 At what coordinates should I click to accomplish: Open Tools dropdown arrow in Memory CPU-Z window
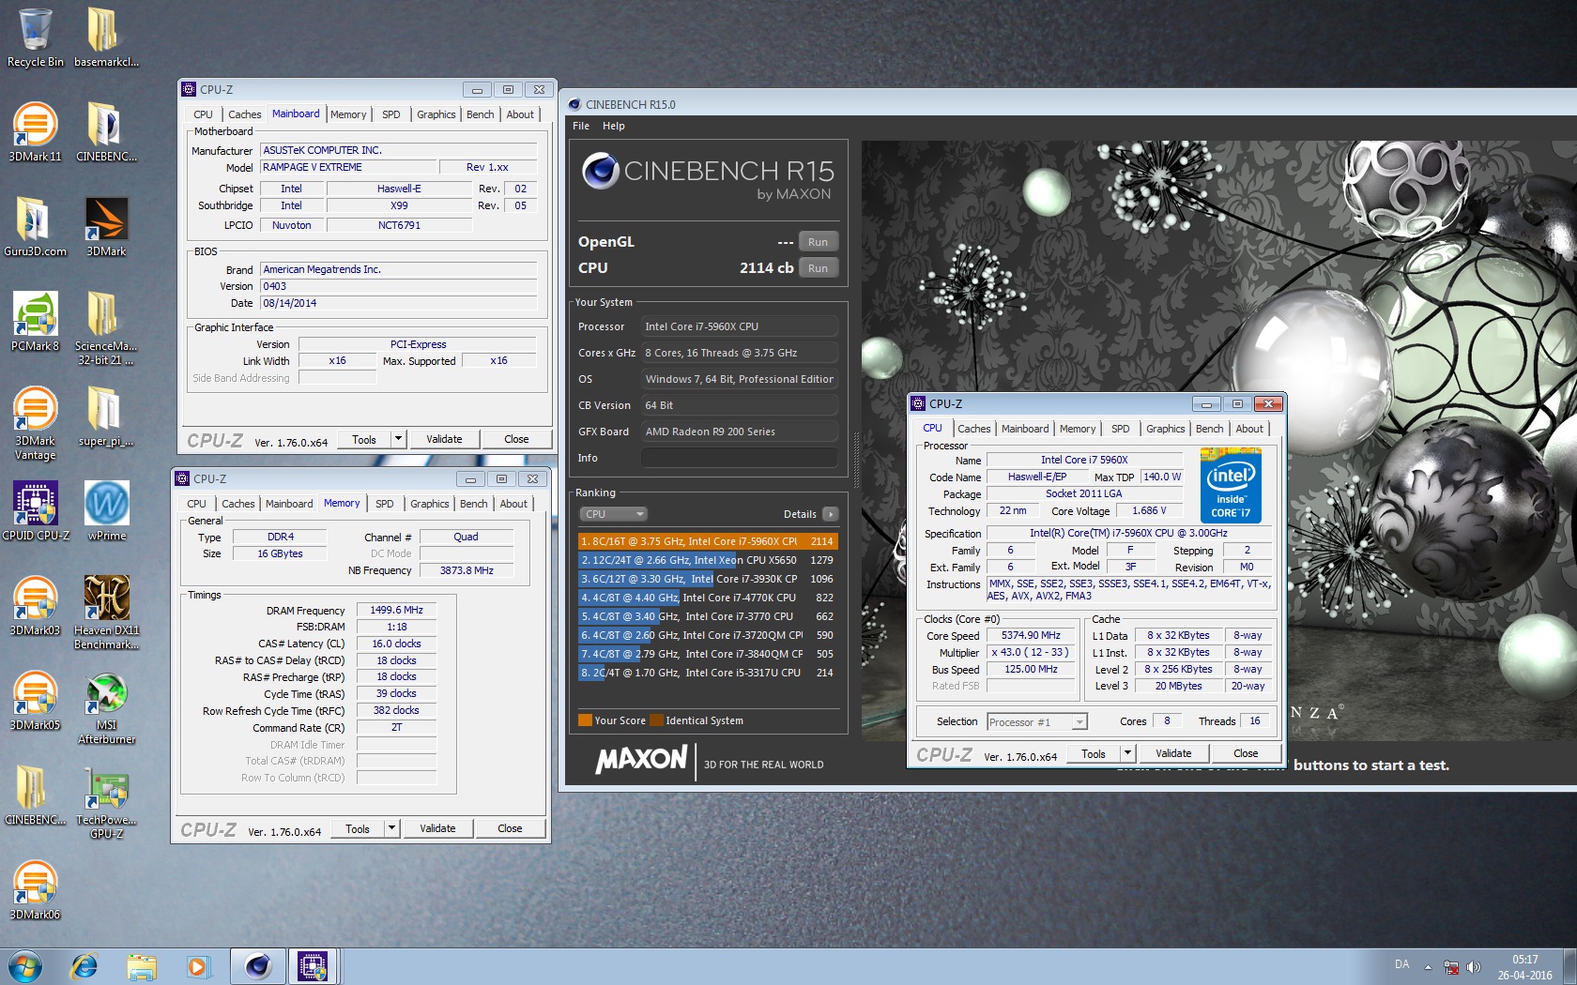pos(391,828)
